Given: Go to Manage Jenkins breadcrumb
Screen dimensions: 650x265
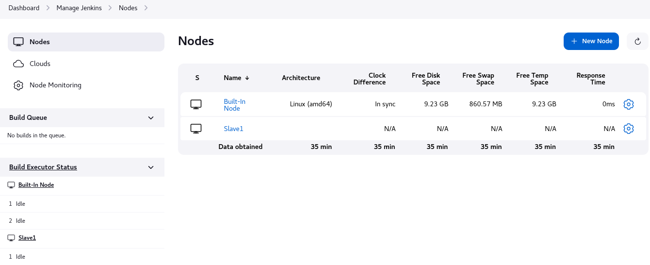Looking at the screenshot, I should (x=79, y=8).
